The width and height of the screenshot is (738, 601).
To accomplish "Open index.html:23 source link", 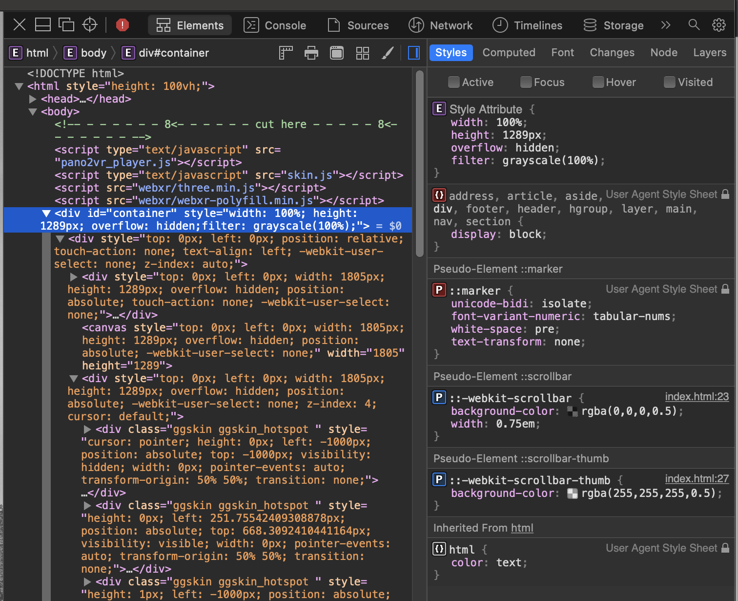I will click(x=697, y=397).
